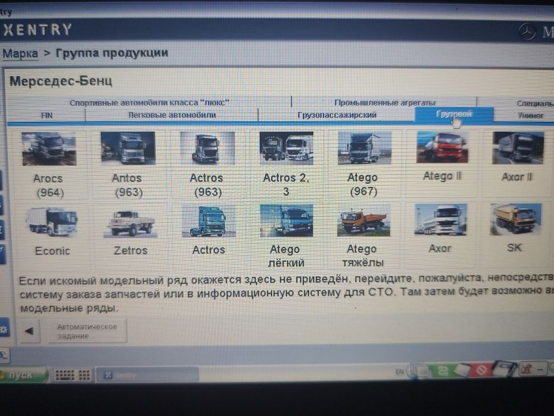Choose the Zetros off-road truck
Viewport: 554px width, 416px height.
tap(131, 223)
